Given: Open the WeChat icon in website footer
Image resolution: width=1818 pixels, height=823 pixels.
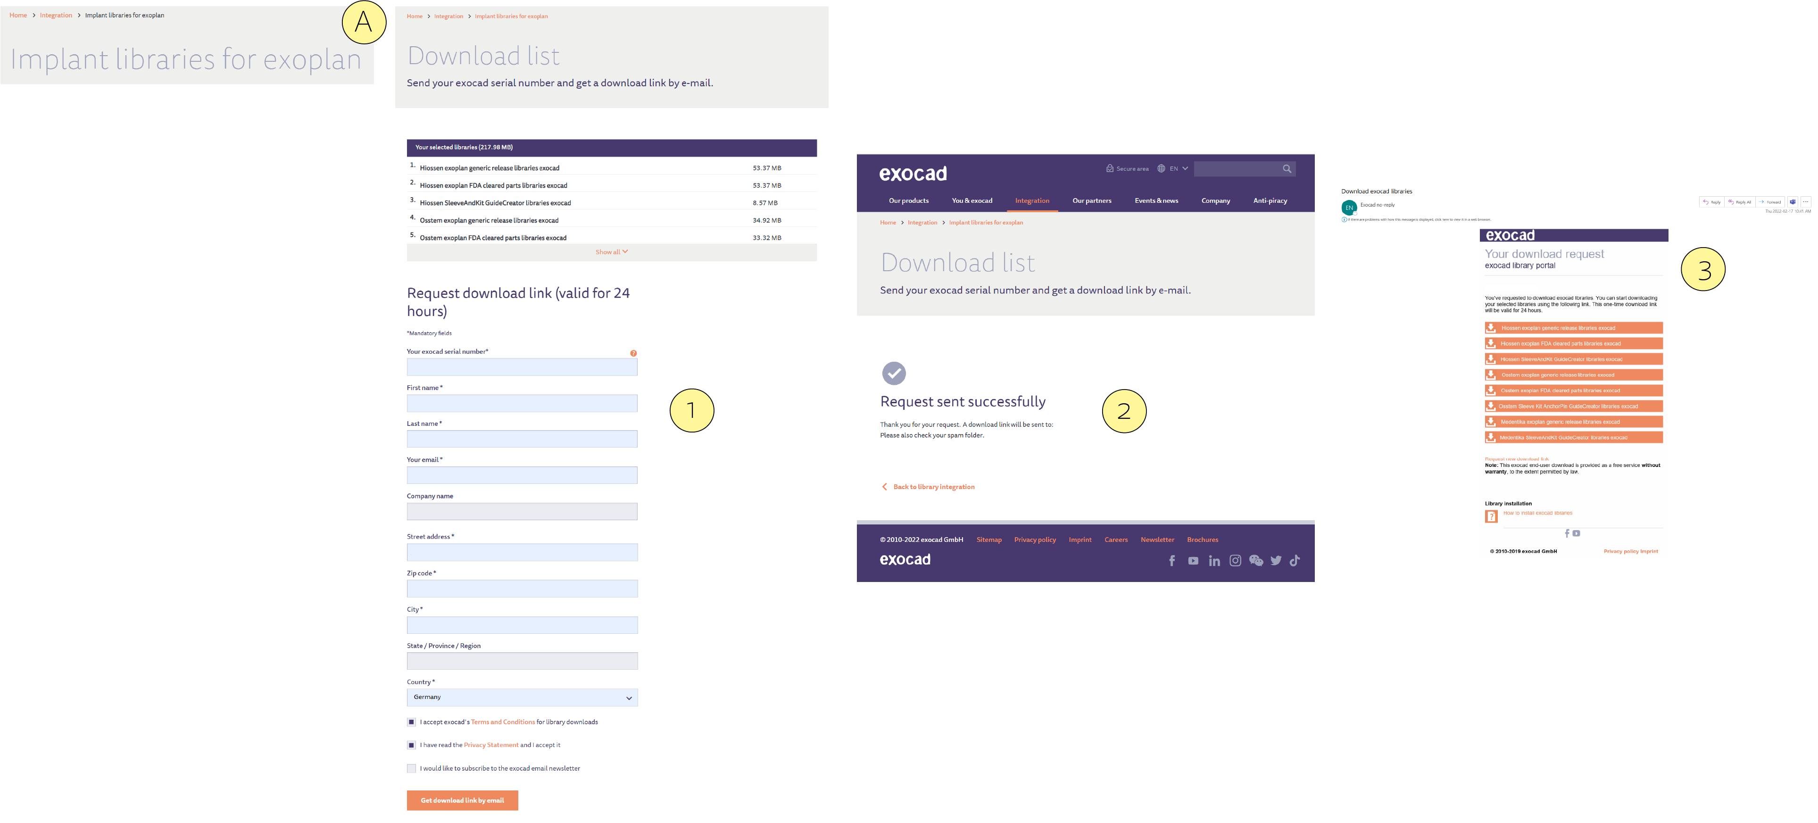Looking at the screenshot, I should pos(1256,560).
